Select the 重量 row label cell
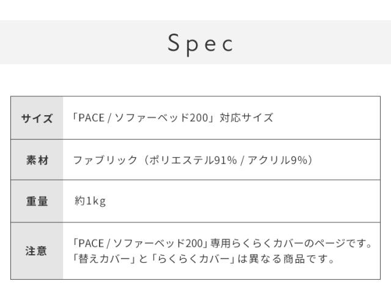 click(37, 201)
